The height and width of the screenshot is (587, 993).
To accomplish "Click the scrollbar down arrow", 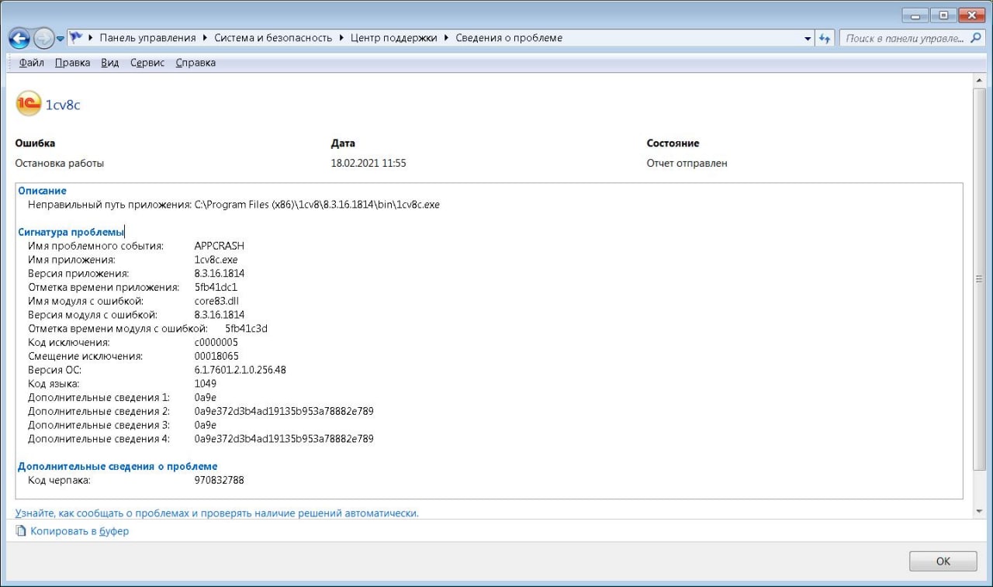I will (979, 512).
